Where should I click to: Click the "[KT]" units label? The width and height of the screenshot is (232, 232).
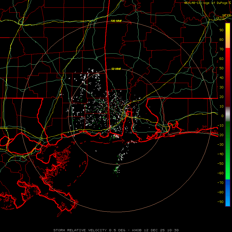[220, 18]
